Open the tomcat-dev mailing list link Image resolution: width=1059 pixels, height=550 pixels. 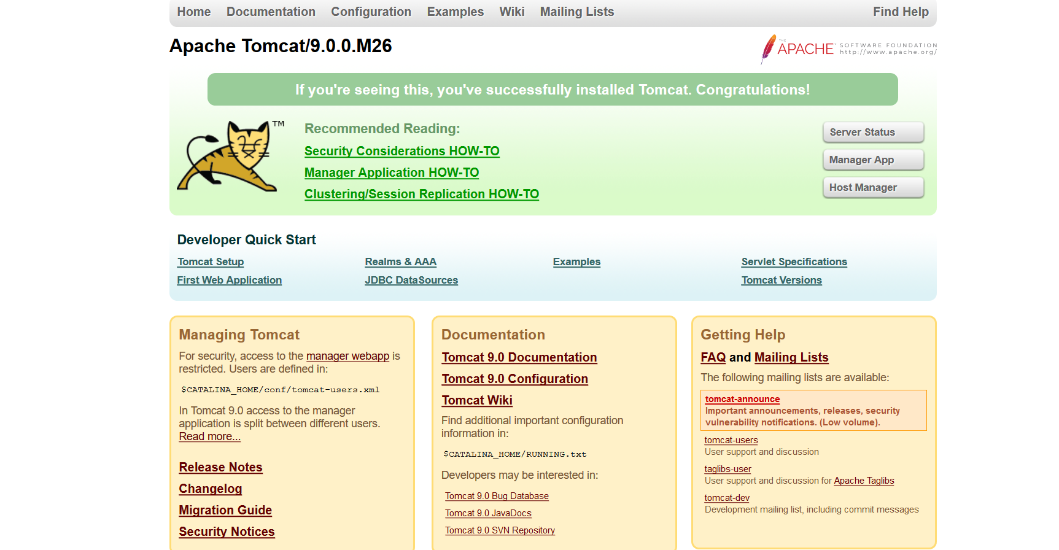click(x=727, y=498)
